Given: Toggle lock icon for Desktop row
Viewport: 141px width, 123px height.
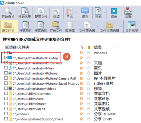Looking at the screenshot, I should [89, 58].
